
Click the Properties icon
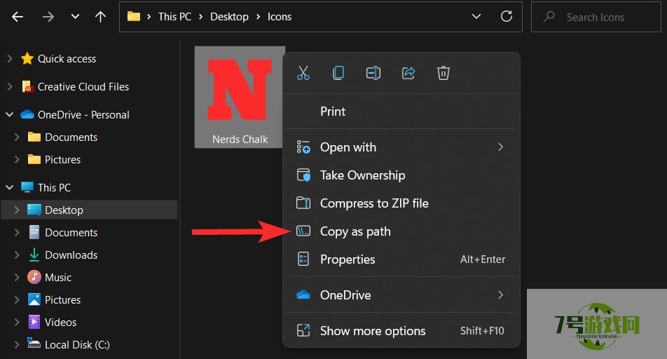click(x=303, y=259)
